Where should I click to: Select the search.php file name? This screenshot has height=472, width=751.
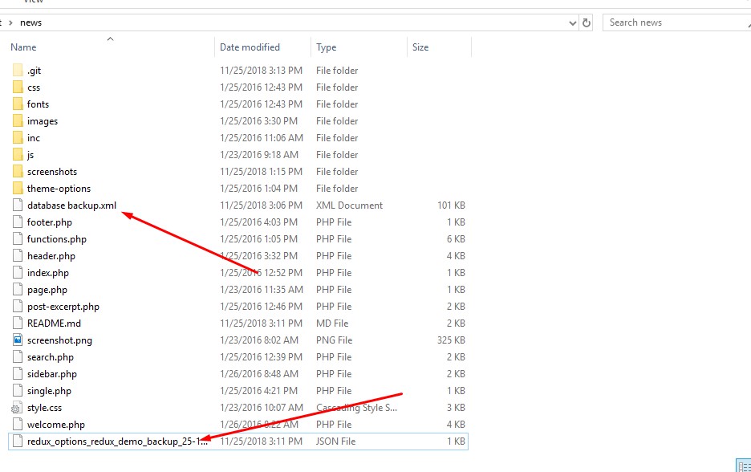(x=51, y=357)
